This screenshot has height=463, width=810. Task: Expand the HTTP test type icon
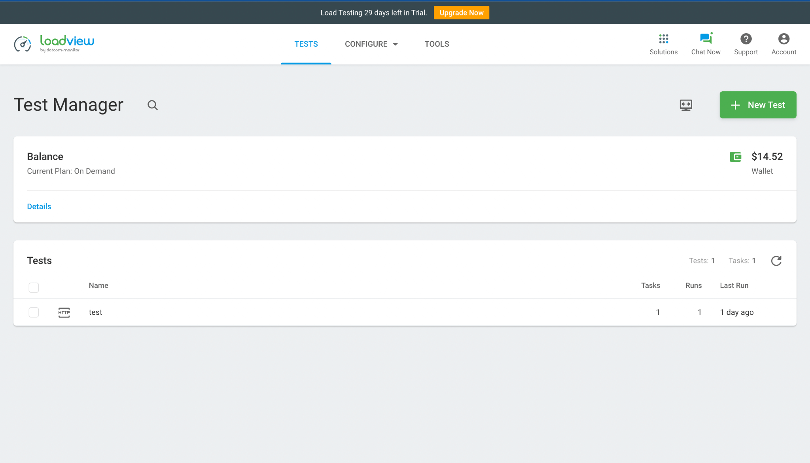(x=63, y=312)
